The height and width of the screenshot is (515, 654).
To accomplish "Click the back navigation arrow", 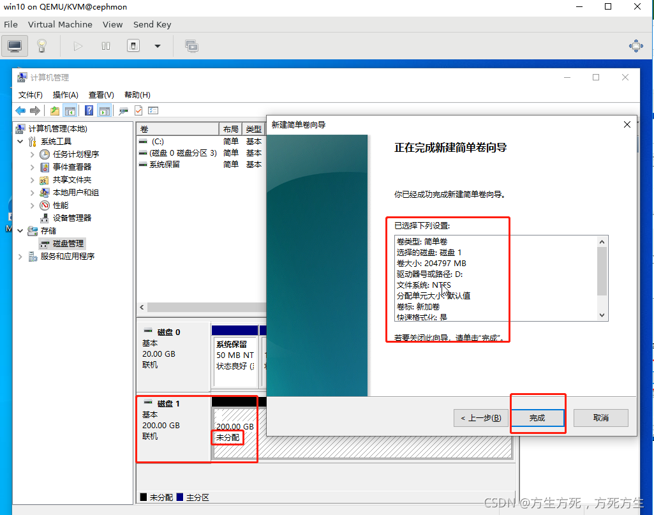I will tap(21, 110).
